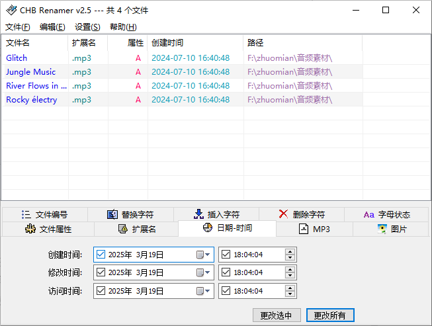The image size is (432, 326).
Task: Click the replace characters tab icon
Action: click(x=112, y=214)
